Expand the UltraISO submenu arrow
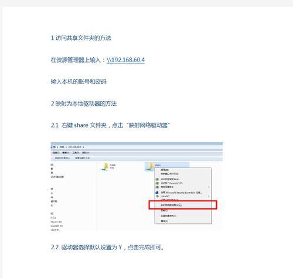293x278 pixels. click(209, 196)
